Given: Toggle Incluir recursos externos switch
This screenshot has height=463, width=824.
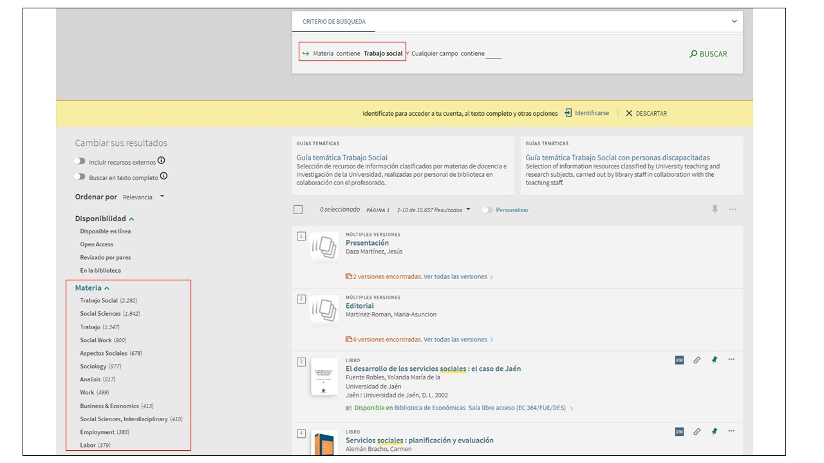Looking at the screenshot, I should (80, 161).
